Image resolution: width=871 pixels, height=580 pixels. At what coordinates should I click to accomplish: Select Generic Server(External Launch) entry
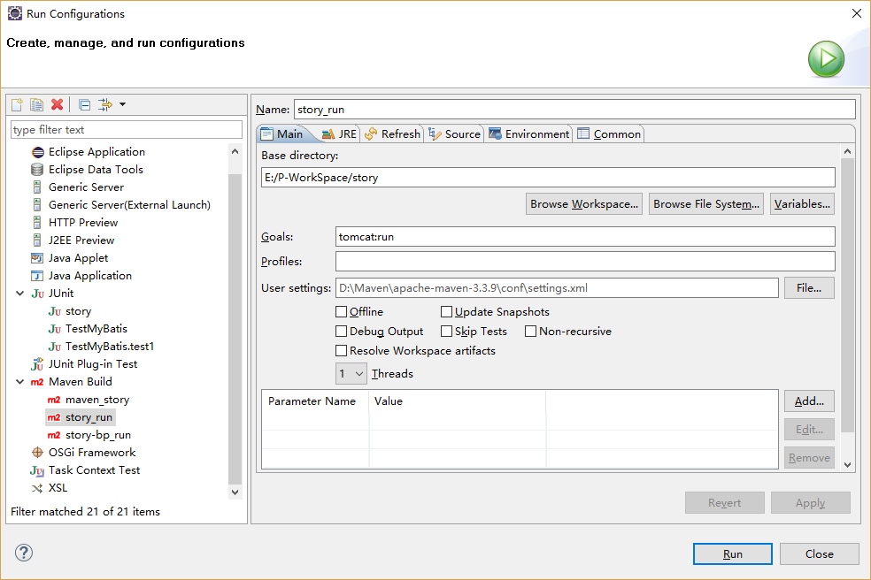pos(129,205)
